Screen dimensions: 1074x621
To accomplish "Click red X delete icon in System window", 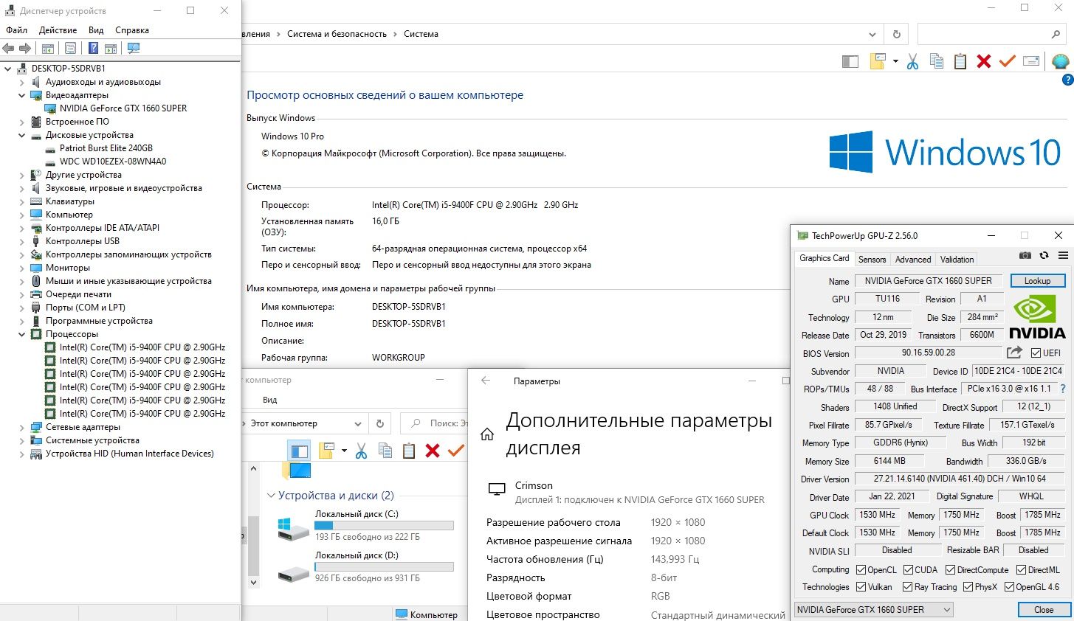I will point(984,61).
